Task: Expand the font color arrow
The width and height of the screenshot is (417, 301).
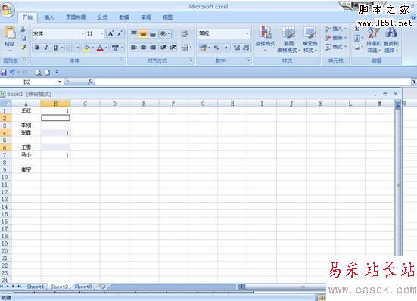Action: (107, 48)
